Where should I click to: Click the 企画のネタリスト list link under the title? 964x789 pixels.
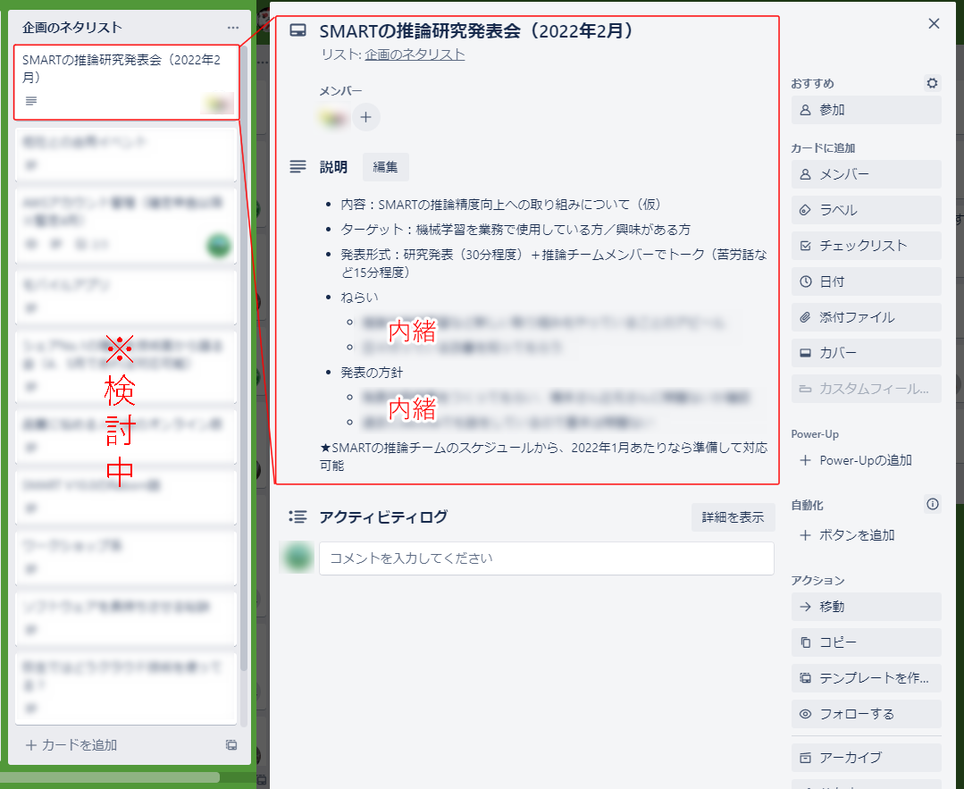coord(415,55)
